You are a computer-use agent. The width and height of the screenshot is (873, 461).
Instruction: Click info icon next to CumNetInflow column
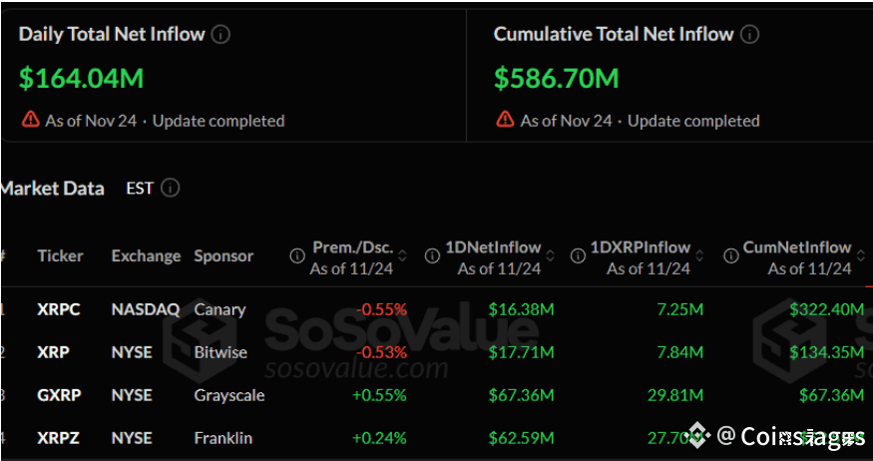727,256
